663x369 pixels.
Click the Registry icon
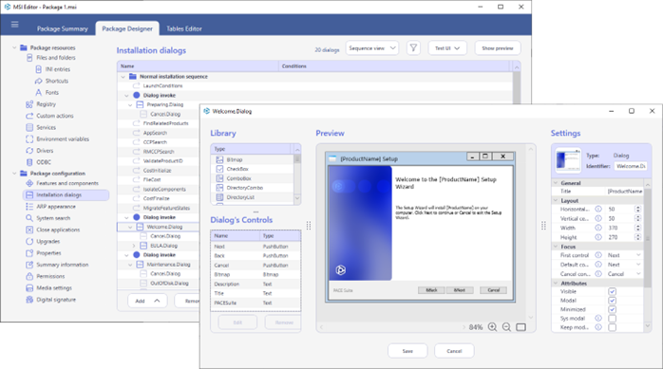tap(29, 104)
